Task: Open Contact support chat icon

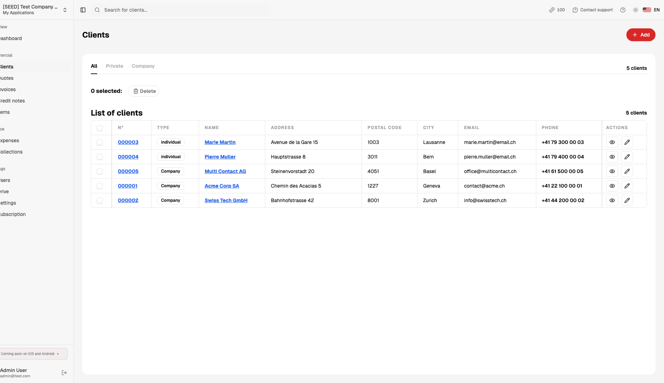Action: pos(575,10)
